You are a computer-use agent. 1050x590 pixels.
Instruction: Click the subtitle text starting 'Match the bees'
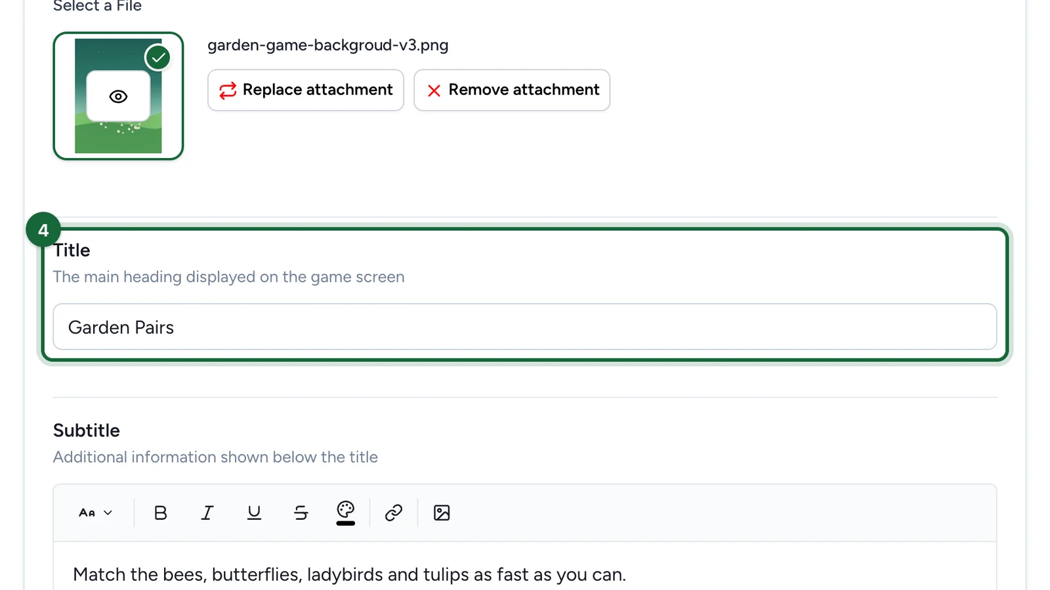[x=349, y=574]
